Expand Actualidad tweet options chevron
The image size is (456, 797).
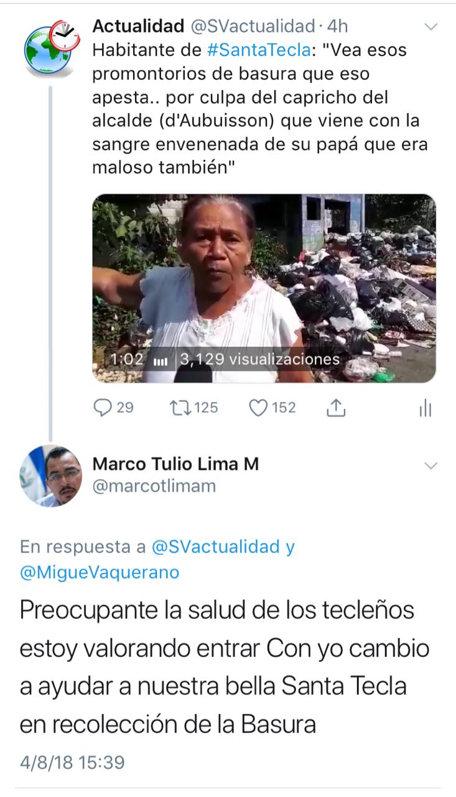click(430, 27)
